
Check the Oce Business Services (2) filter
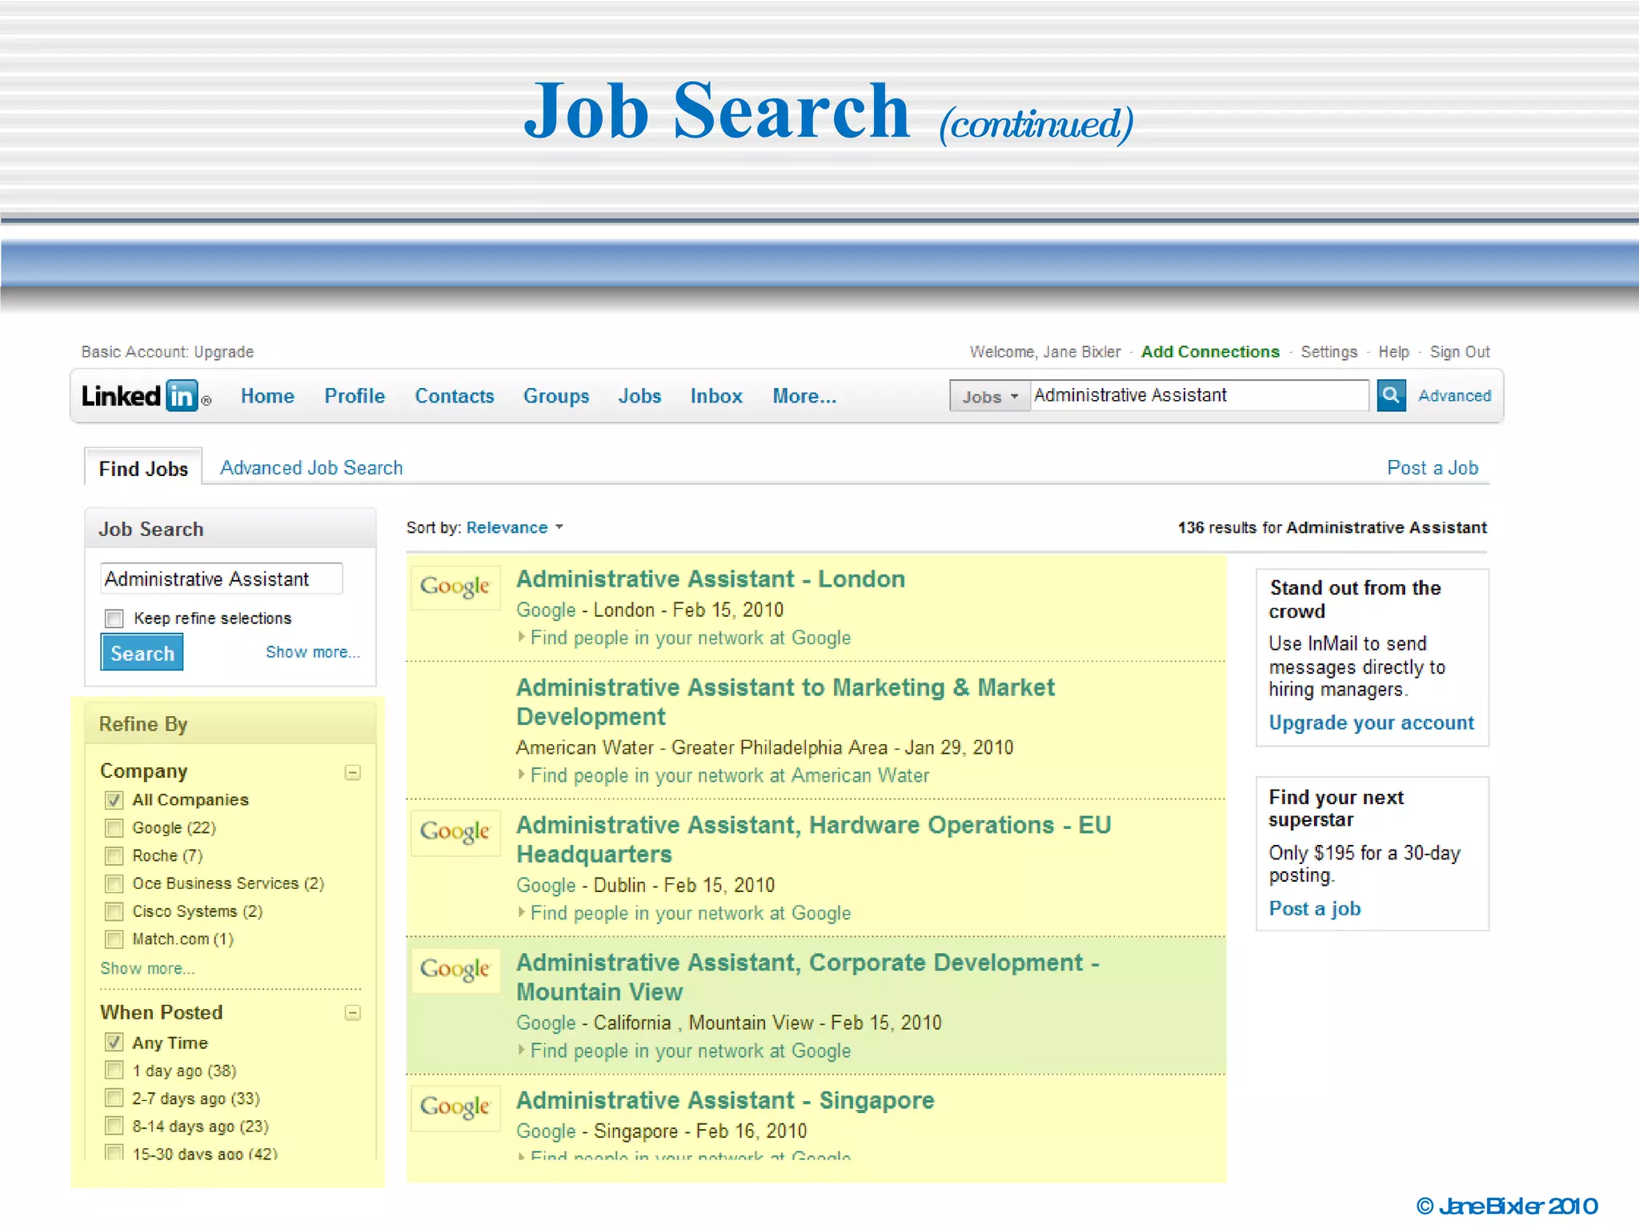coord(114,883)
